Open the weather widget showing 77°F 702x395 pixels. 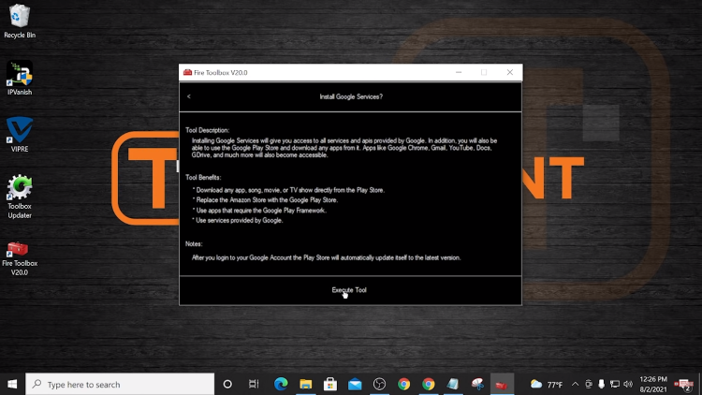click(x=548, y=384)
